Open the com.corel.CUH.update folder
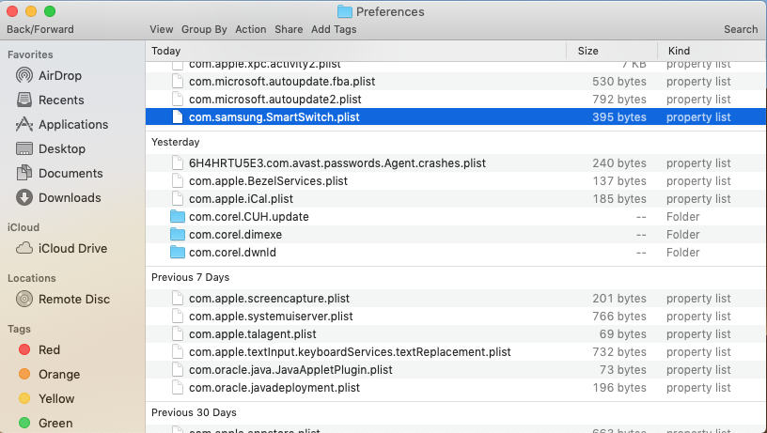767x433 pixels. 248,217
